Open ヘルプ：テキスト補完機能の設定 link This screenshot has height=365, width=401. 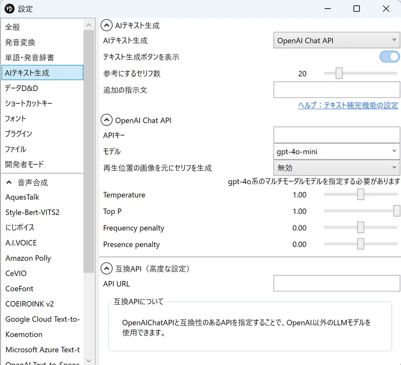pos(348,105)
